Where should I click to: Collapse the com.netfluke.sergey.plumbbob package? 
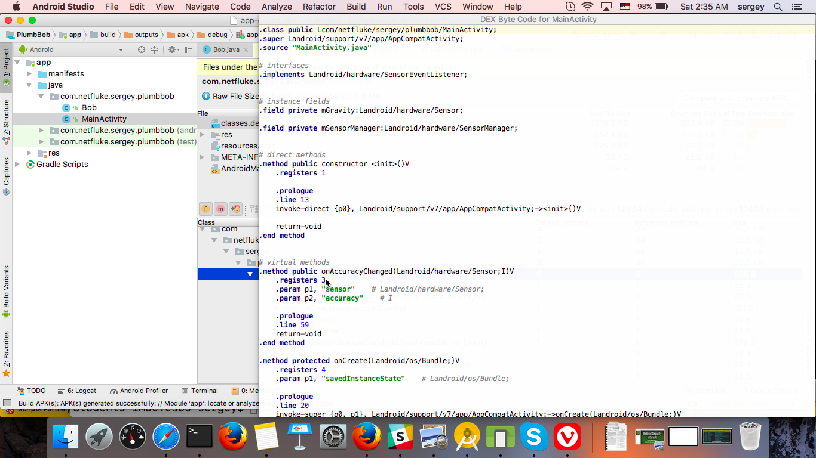[41, 97]
